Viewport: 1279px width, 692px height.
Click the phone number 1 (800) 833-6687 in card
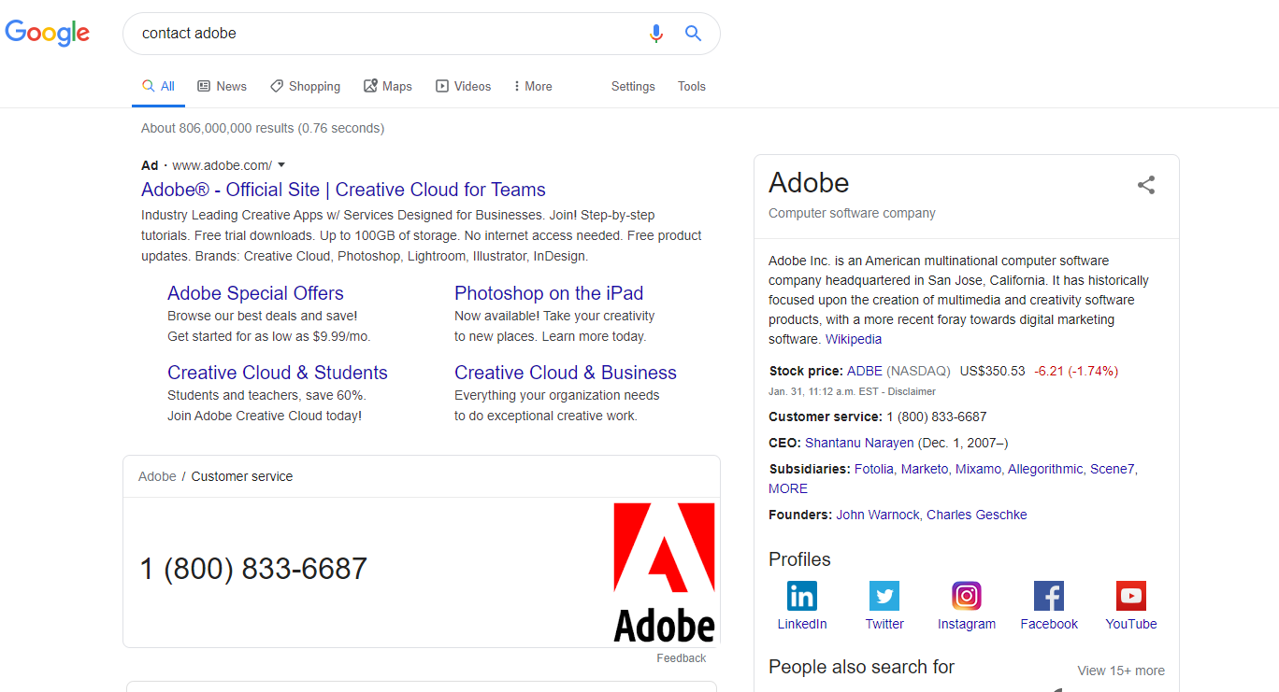point(253,569)
